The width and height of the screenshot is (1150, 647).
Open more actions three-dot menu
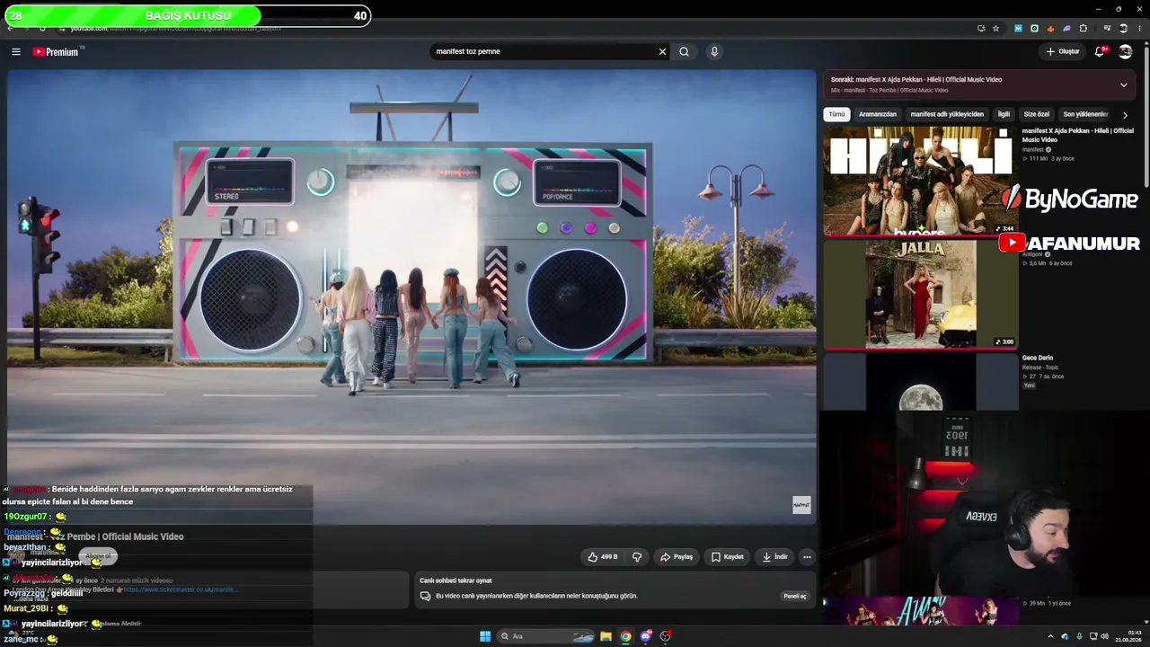coord(807,557)
